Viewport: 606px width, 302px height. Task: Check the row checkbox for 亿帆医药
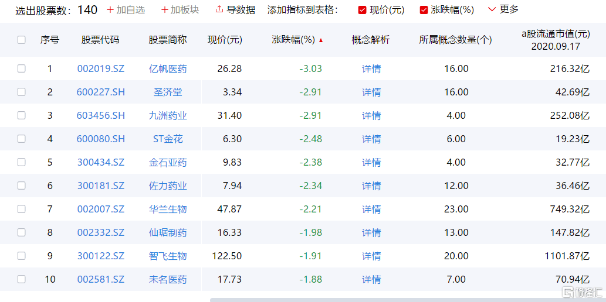21,68
